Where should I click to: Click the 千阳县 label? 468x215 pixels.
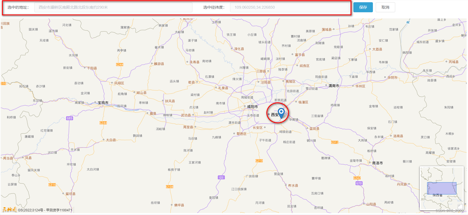[92, 68]
